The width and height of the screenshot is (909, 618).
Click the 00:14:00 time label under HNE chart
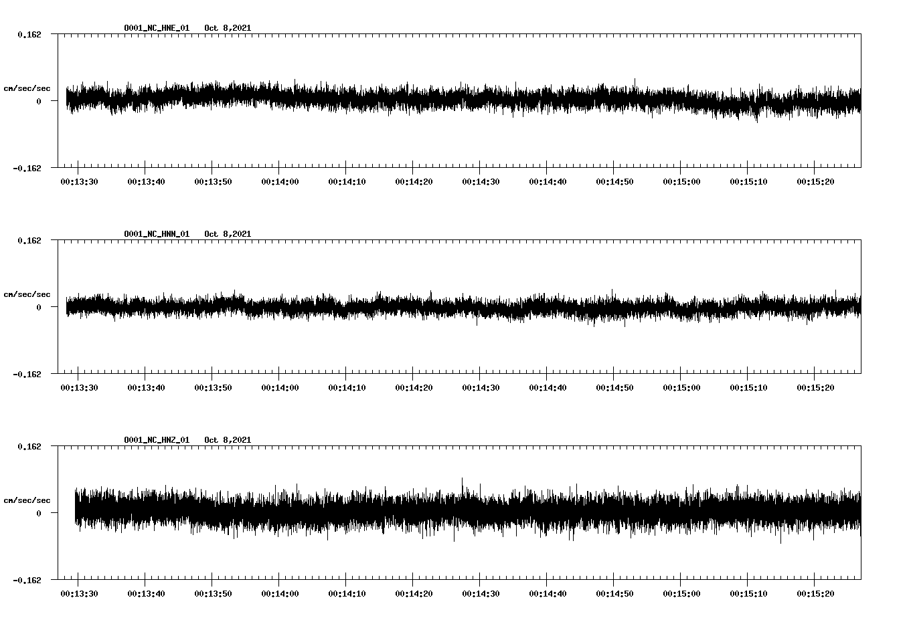(x=280, y=182)
